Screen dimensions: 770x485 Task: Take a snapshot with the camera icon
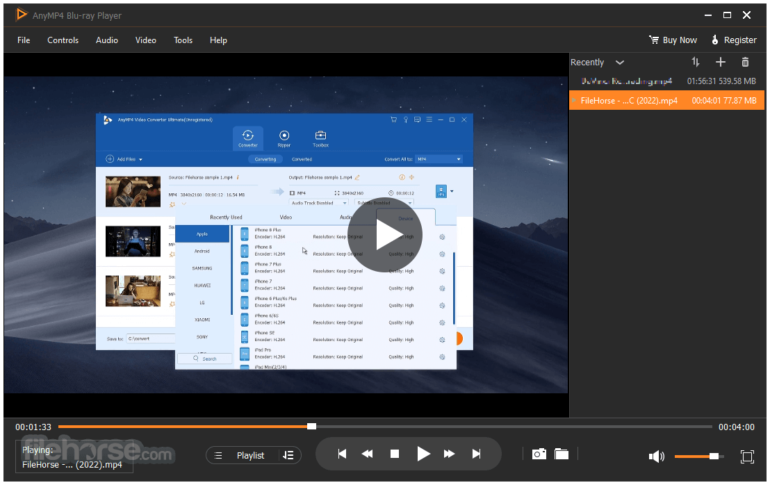click(x=539, y=454)
